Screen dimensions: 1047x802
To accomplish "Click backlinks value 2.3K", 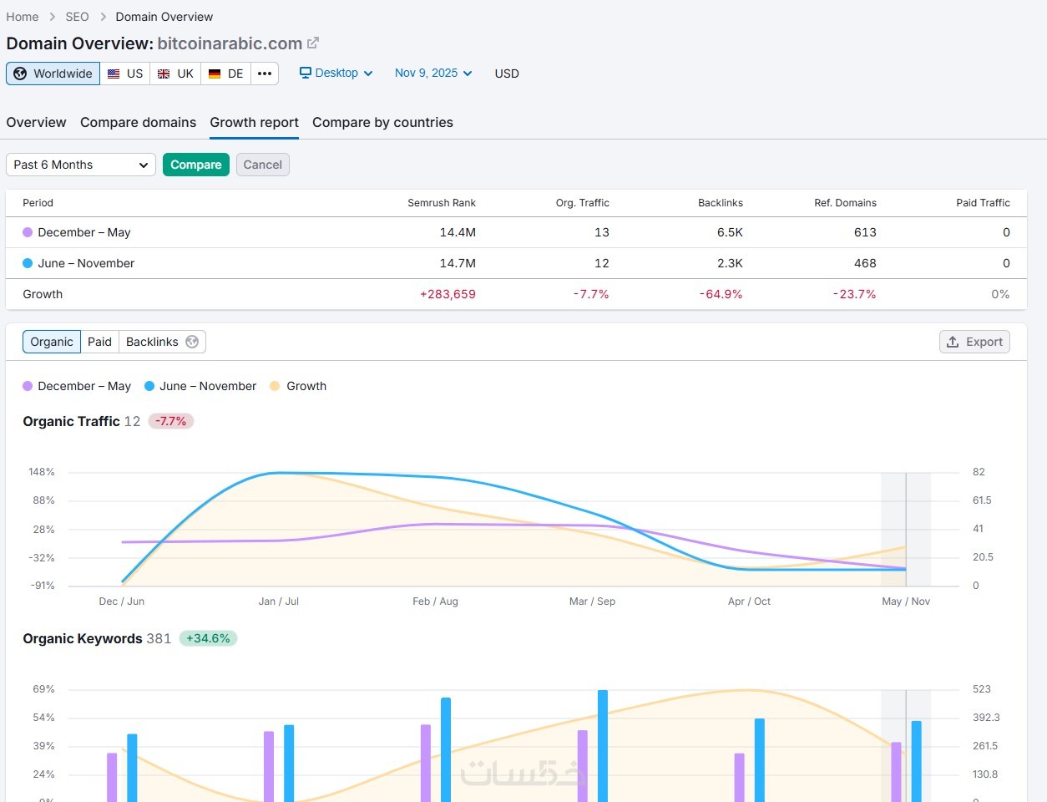I will click(730, 263).
